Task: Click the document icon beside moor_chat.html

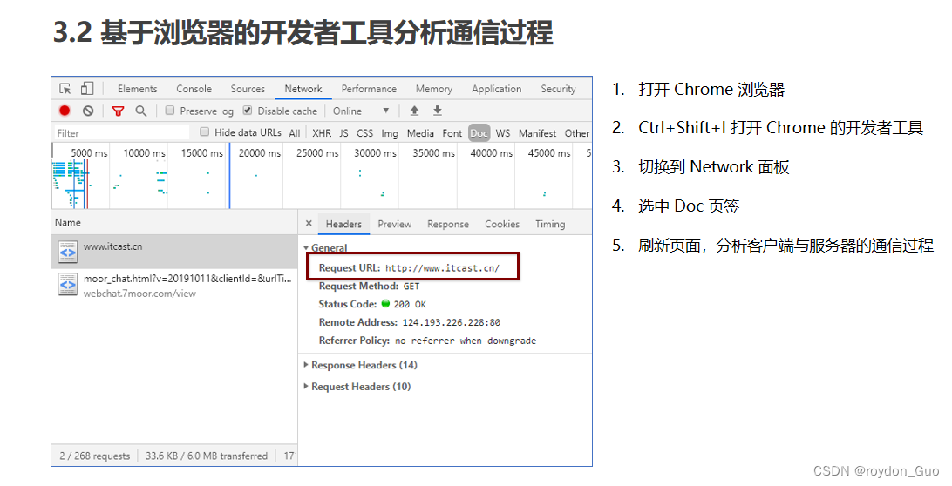Action: click(67, 285)
